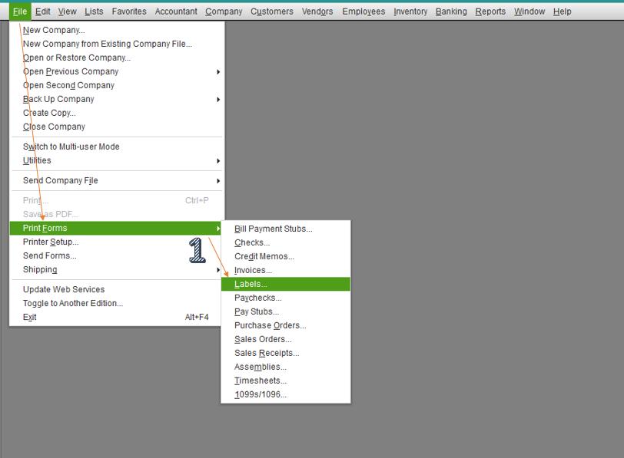The width and height of the screenshot is (624, 458).
Task: Choose New Company... from File menu
Action: tap(116, 30)
